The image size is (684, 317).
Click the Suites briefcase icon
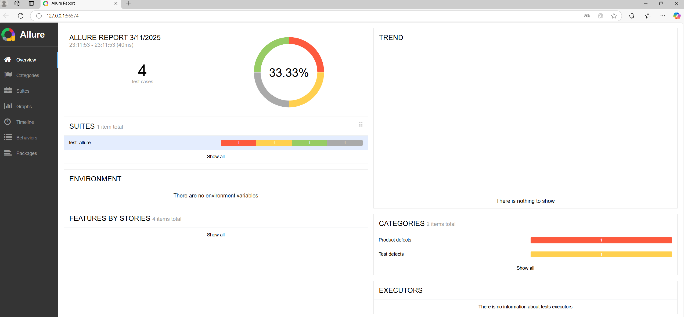[8, 91]
